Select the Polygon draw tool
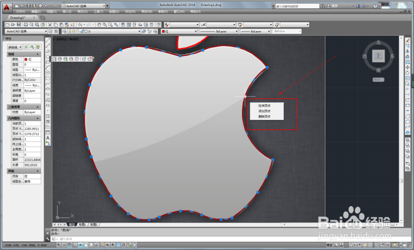The width and height of the screenshot is (414, 250). [x=48, y=56]
